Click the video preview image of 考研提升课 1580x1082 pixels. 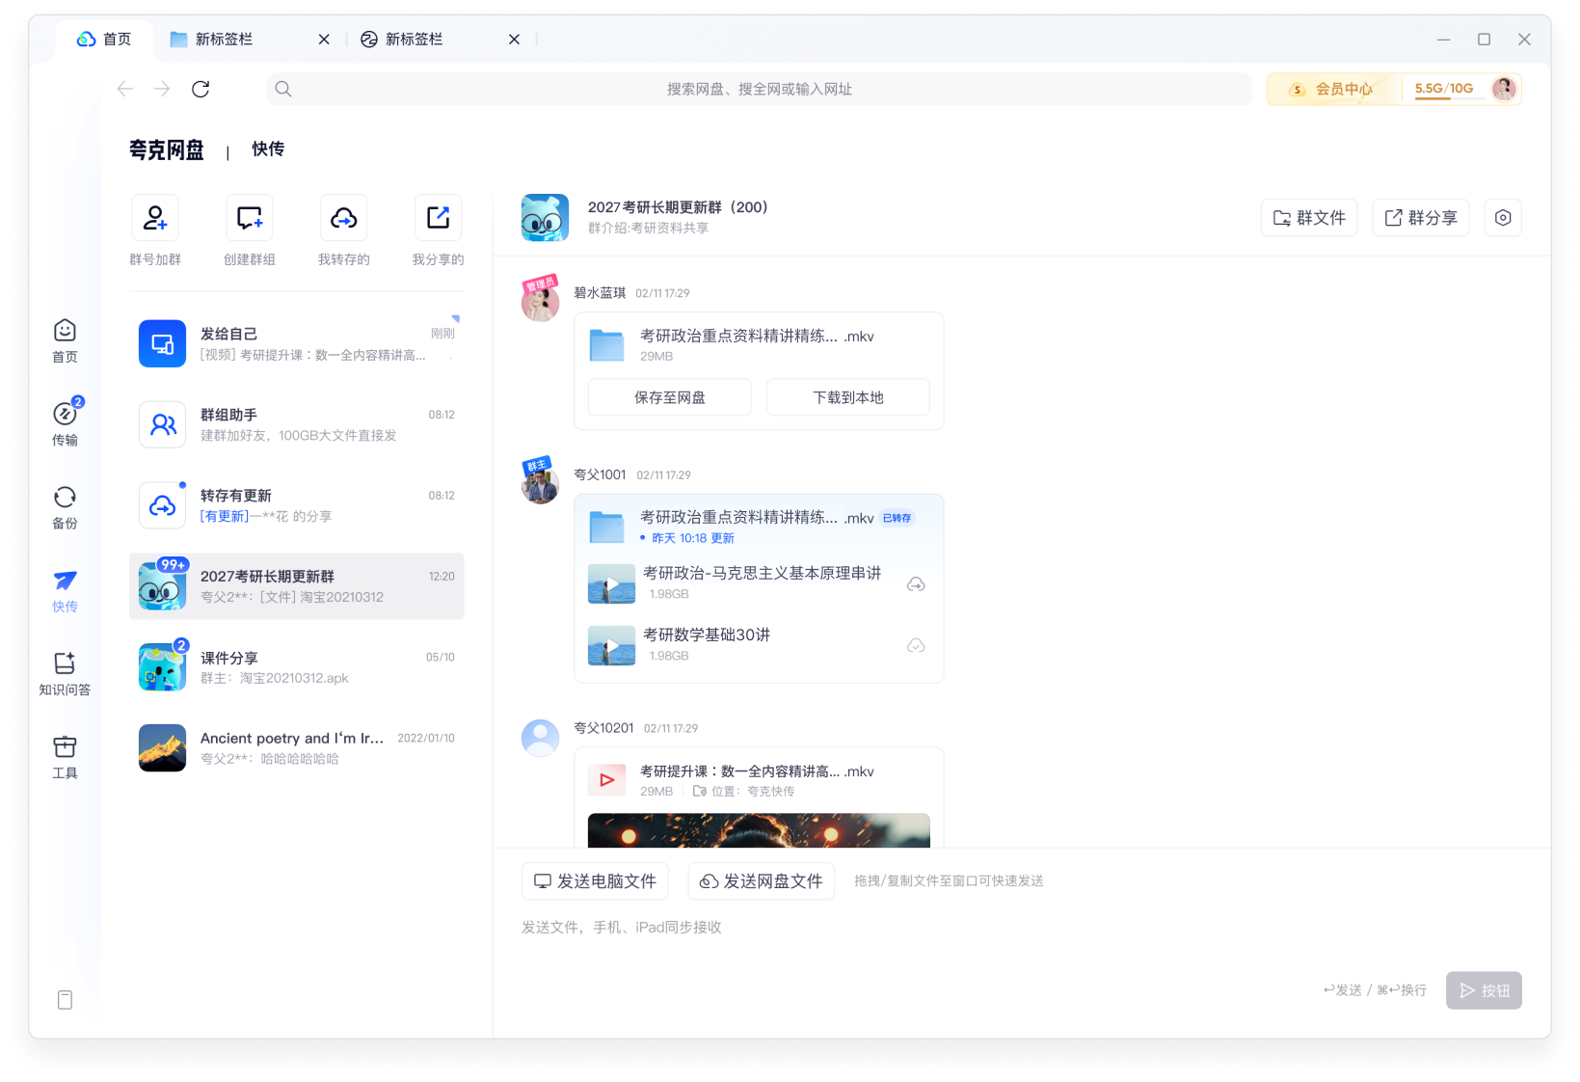pos(759,830)
